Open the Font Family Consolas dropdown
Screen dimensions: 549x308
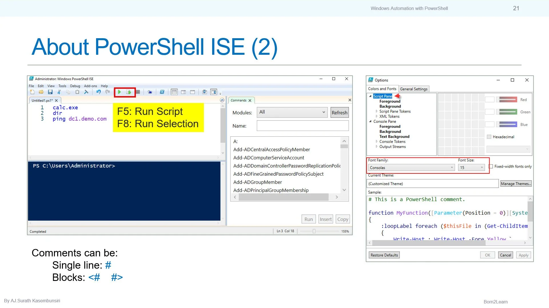click(x=411, y=167)
